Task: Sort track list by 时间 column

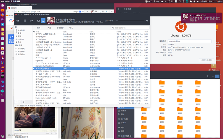Action: [x=146, y=31]
